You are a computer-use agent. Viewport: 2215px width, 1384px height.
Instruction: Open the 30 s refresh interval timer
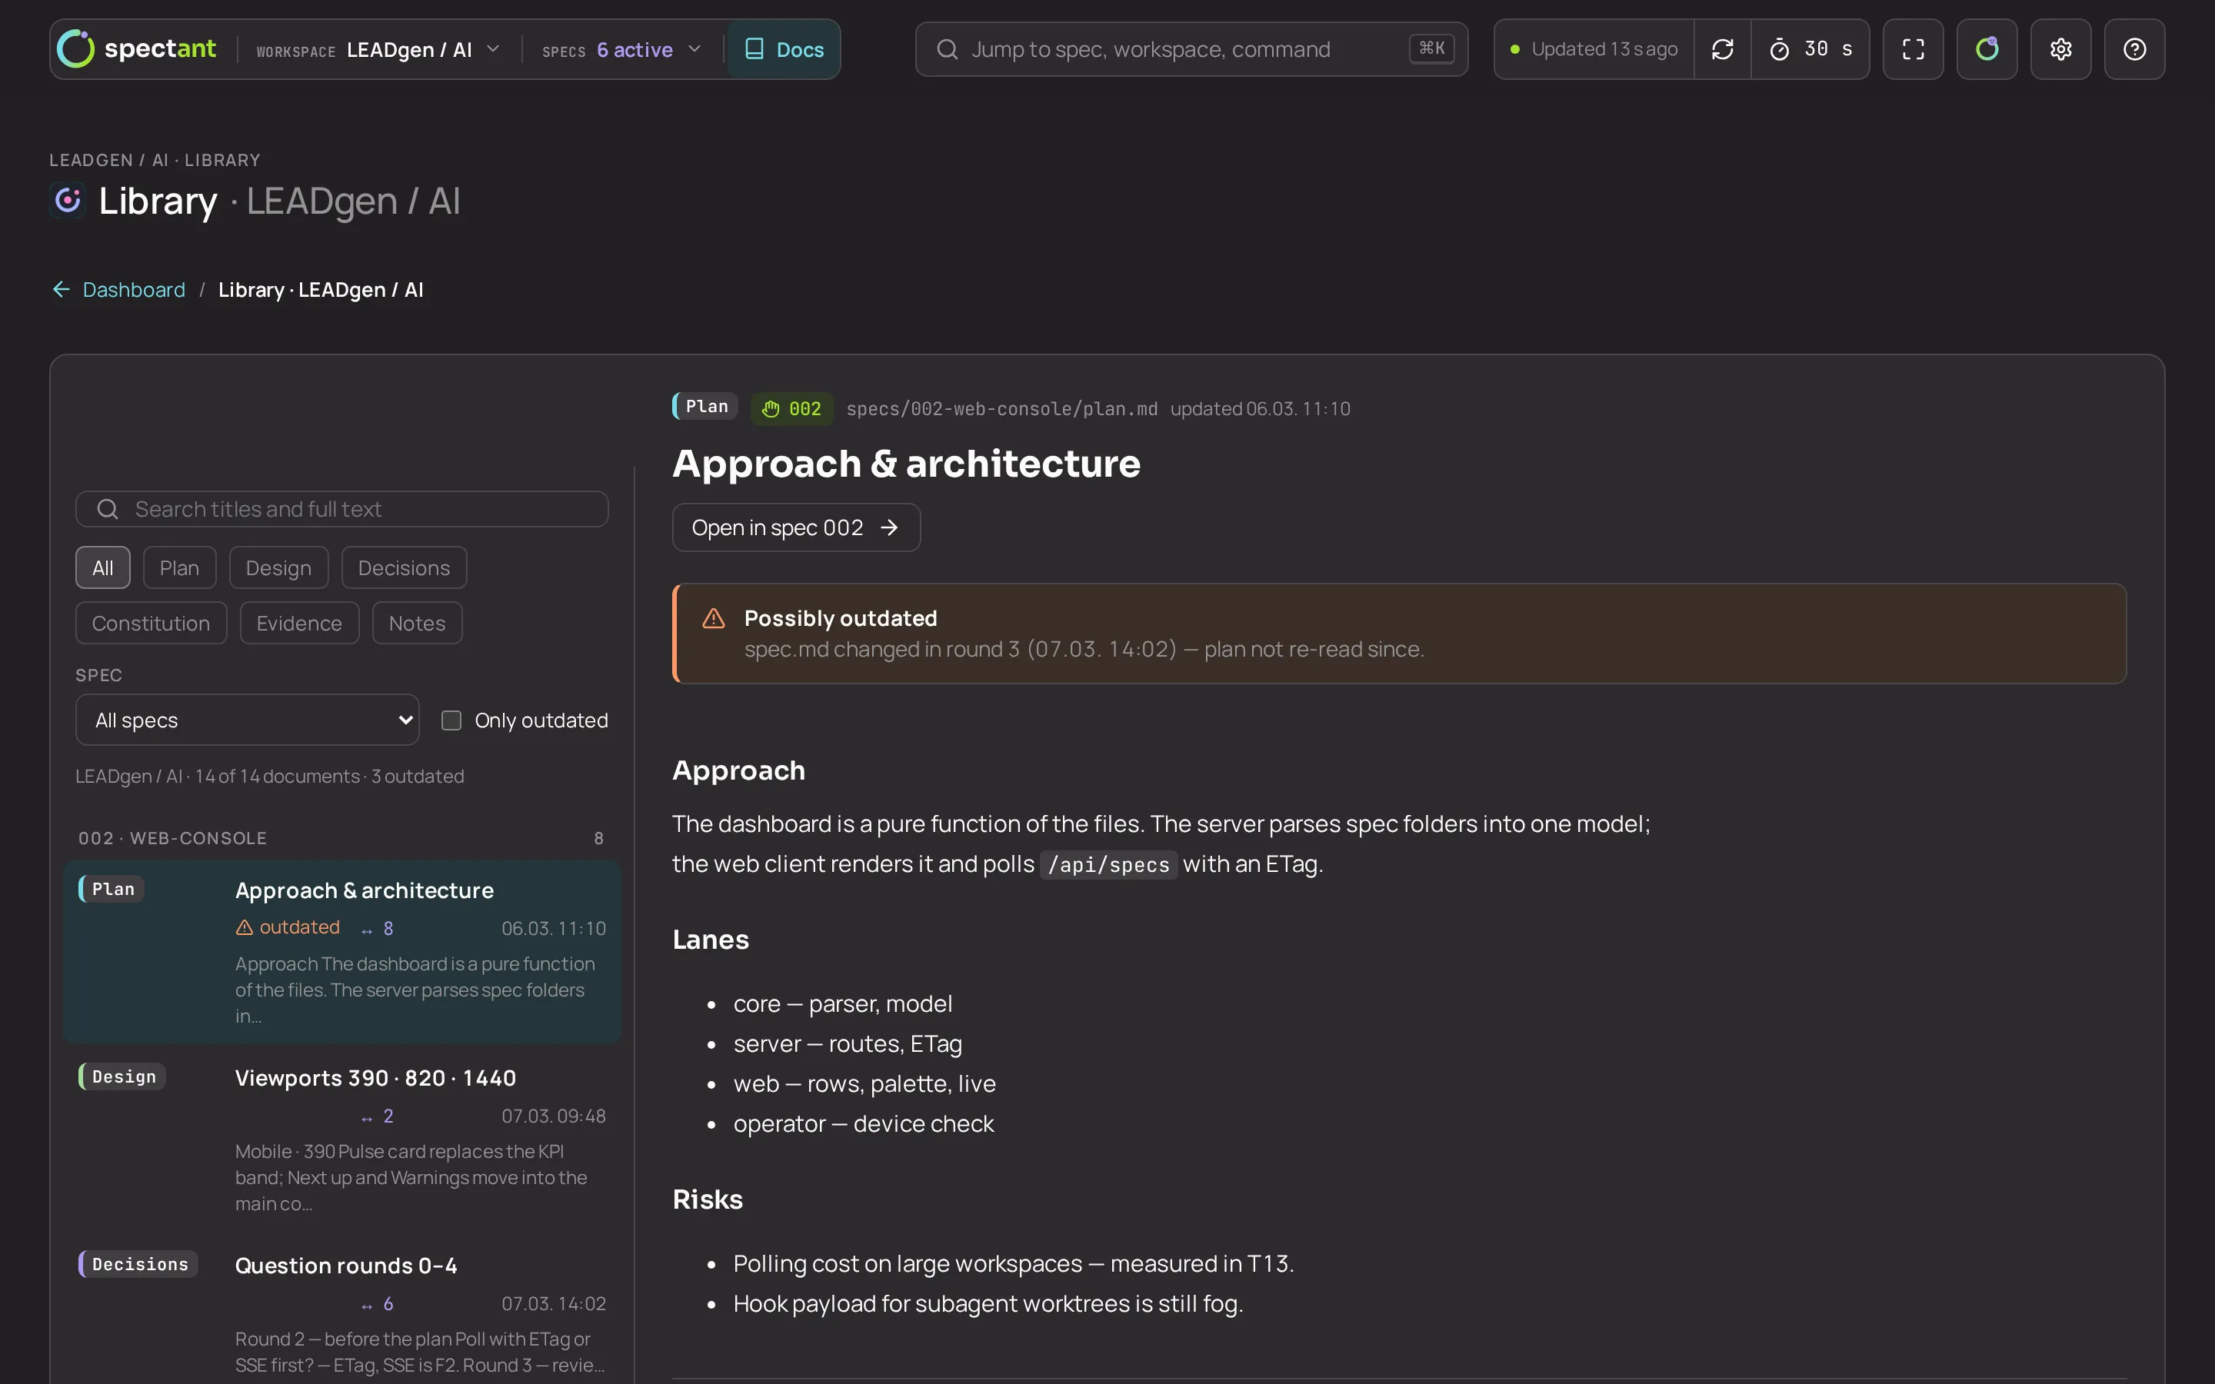(1810, 49)
